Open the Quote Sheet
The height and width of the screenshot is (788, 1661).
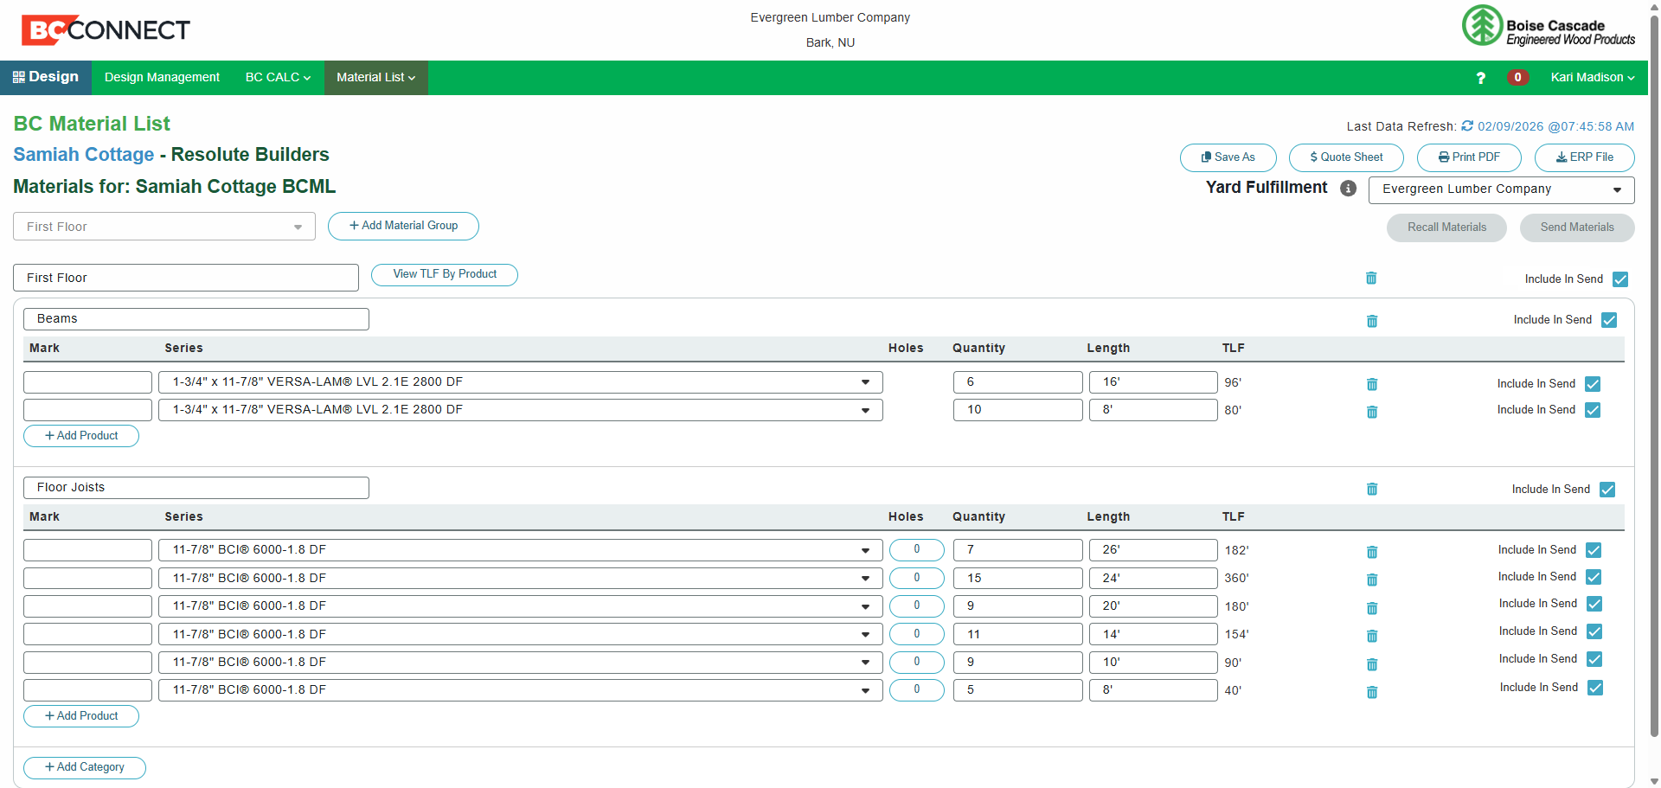coord(1346,157)
